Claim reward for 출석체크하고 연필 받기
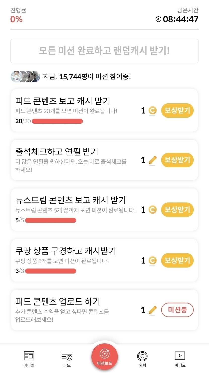This screenshot has height=373, width=209. (x=177, y=160)
